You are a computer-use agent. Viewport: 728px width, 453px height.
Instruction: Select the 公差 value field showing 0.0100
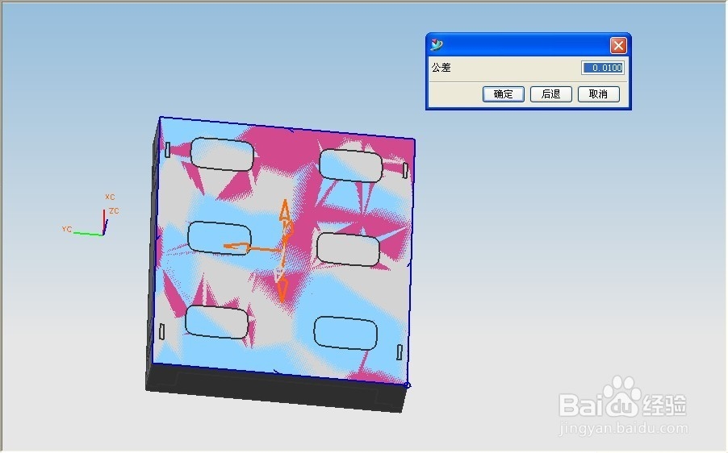pos(603,68)
